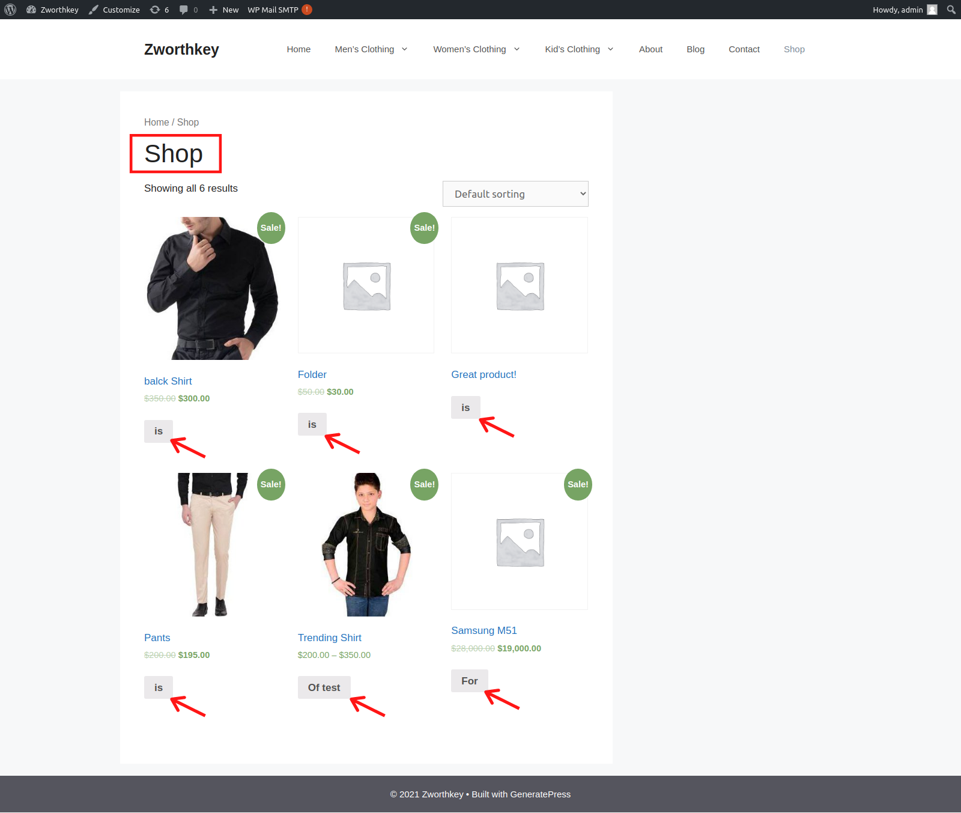Click the $19,000.00 price of Samsung M51

(519, 648)
